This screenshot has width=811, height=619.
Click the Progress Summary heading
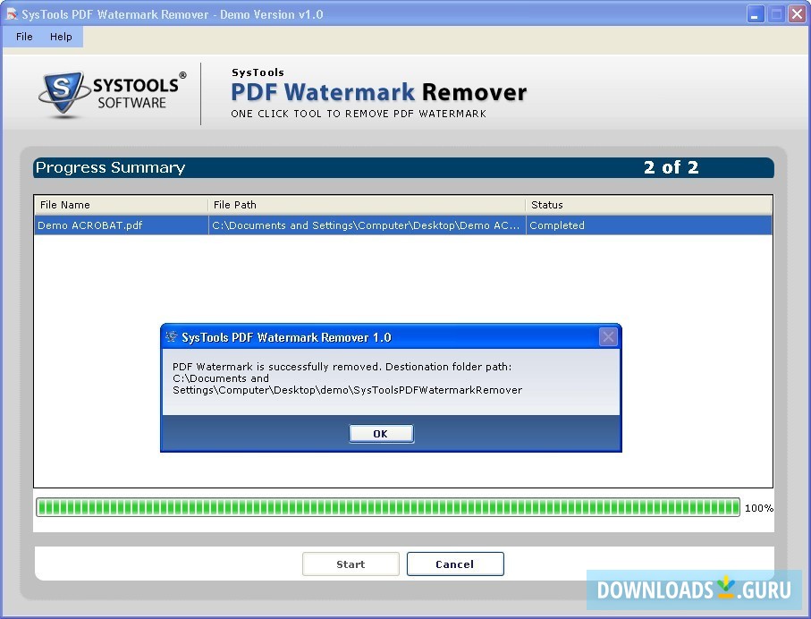[x=110, y=167]
